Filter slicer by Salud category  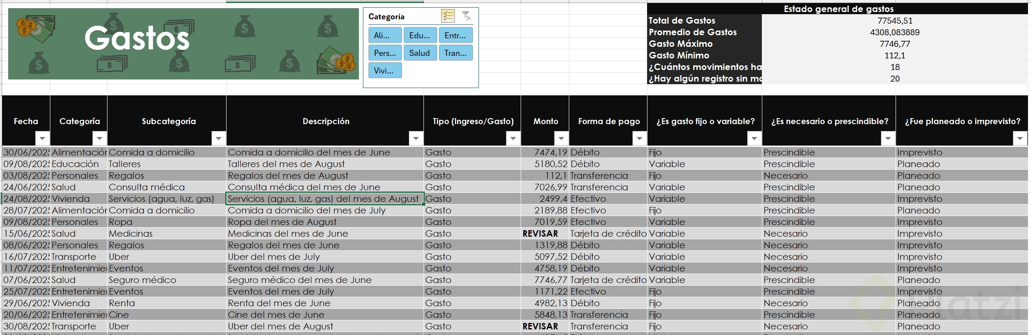tap(420, 53)
